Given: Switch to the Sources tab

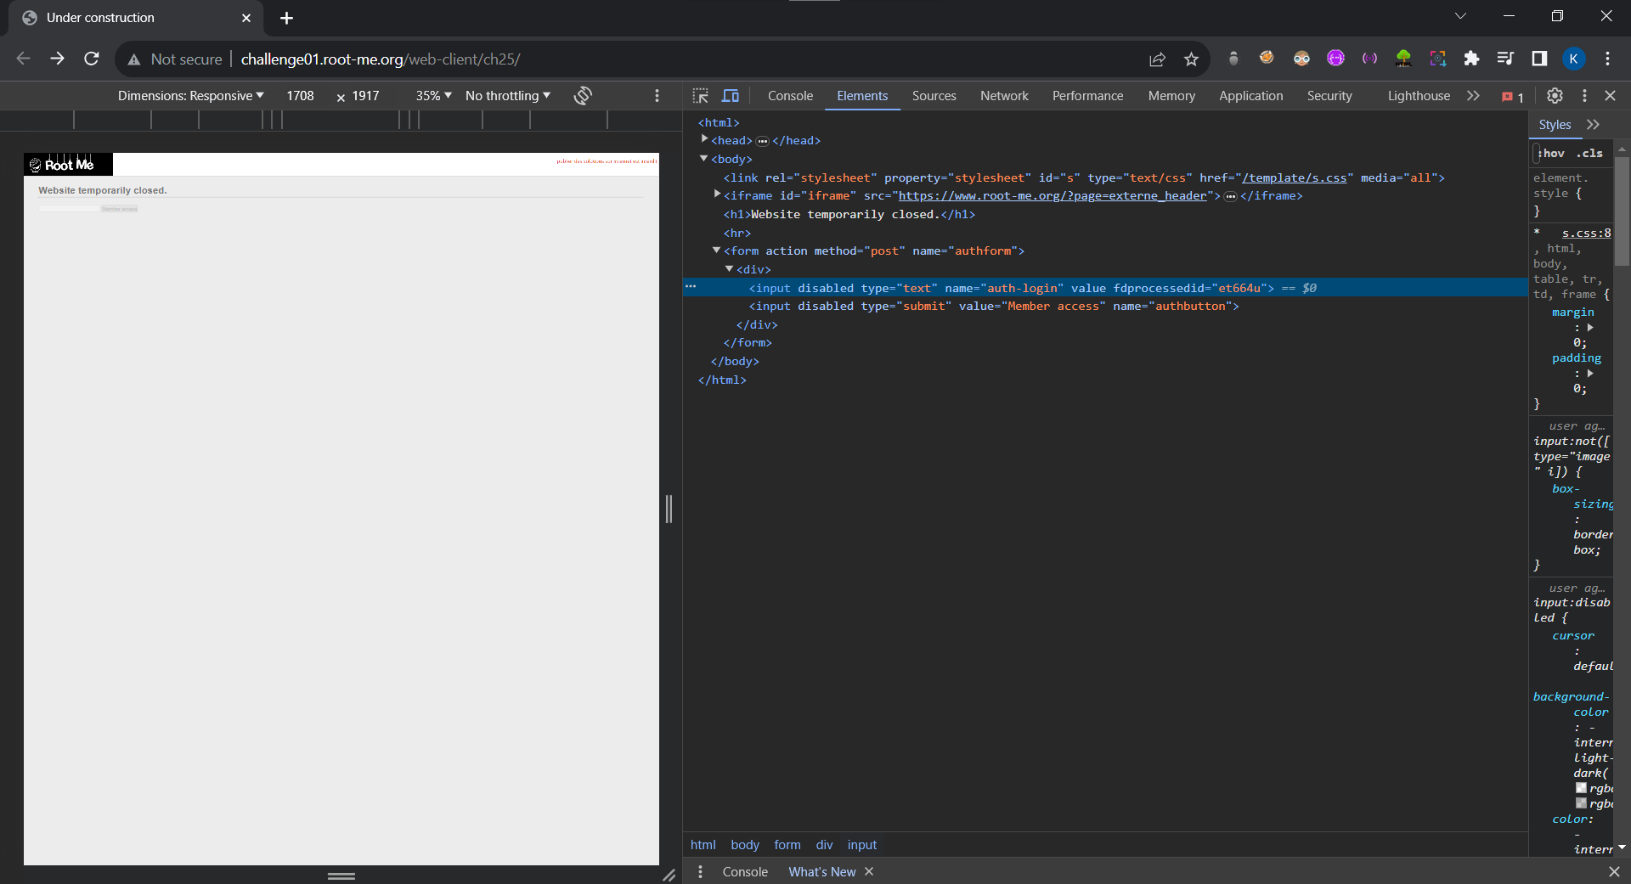Looking at the screenshot, I should tap(934, 96).
